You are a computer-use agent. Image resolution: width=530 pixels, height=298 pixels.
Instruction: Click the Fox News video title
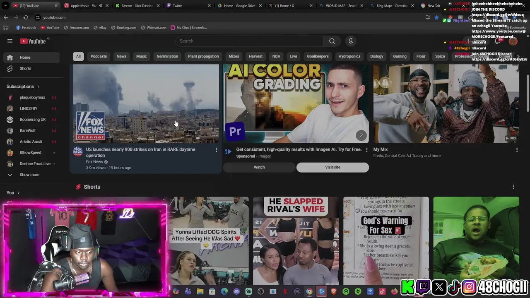point(140,153)
